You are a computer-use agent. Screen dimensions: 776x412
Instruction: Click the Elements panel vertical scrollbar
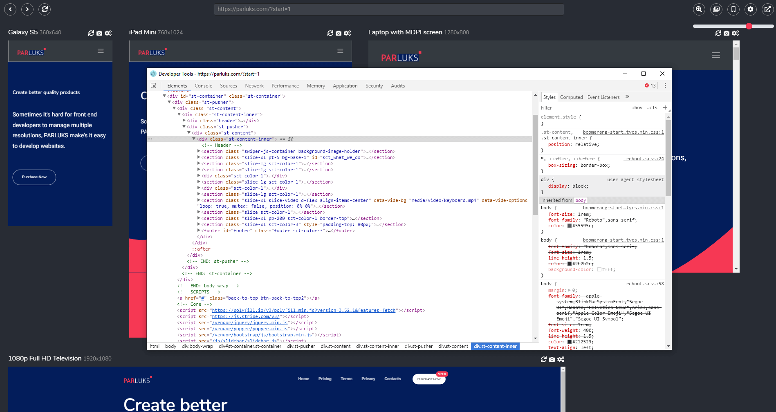coord(535,164)
